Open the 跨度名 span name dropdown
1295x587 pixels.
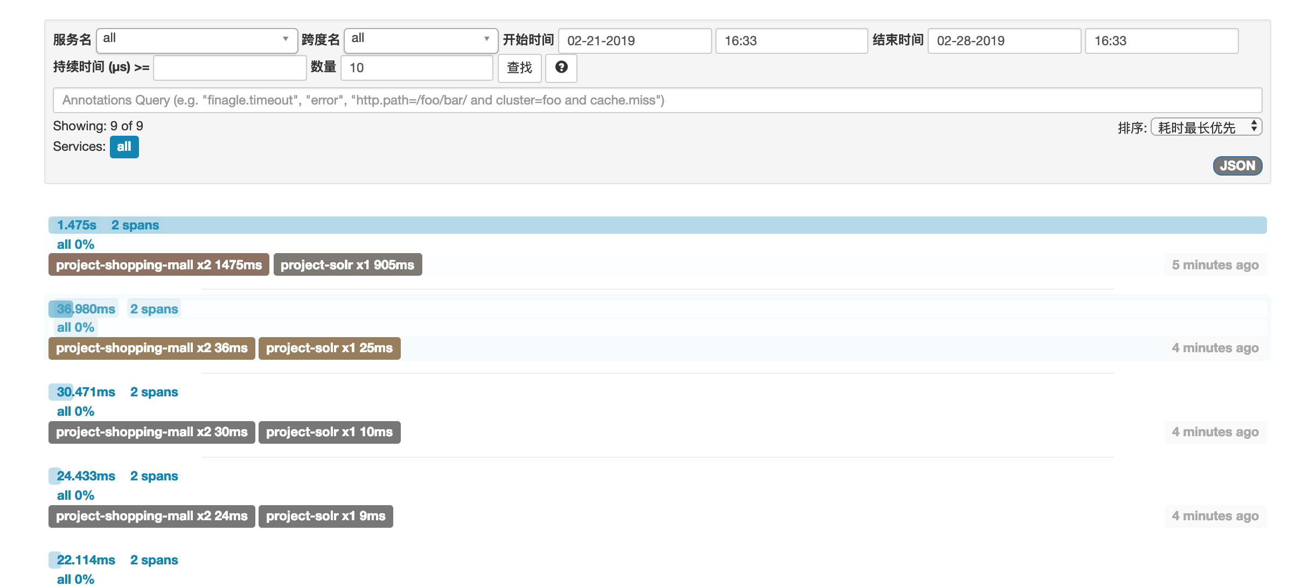pos(420,40)
